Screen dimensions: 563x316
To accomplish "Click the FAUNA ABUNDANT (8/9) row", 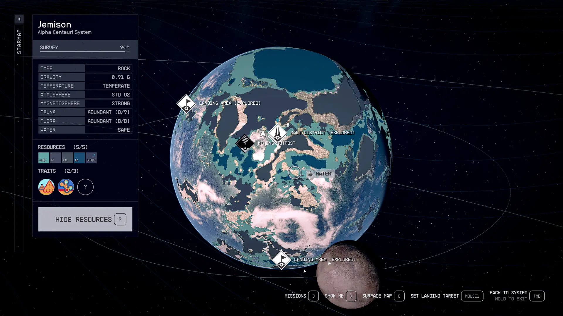I will [x=85, y=112].
